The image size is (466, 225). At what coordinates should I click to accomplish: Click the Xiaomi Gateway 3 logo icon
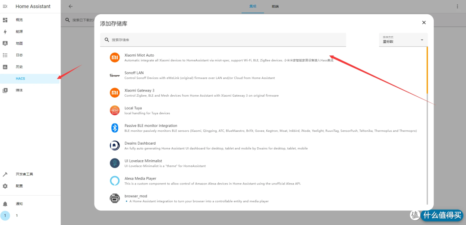point(114,93)
